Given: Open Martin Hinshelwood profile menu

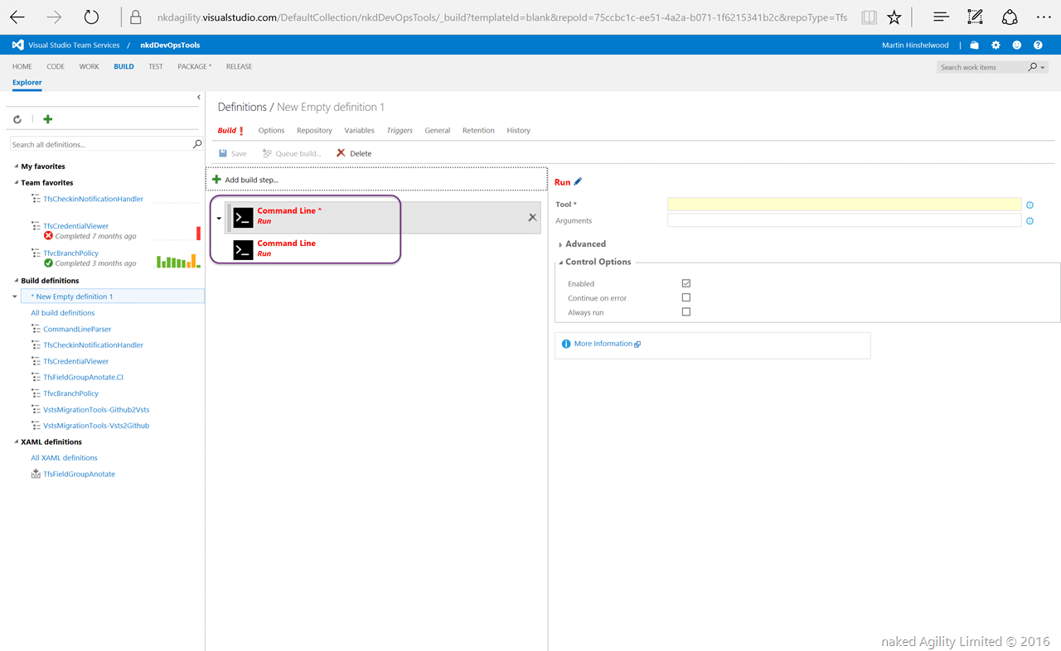Looking at the screenshot, I should (x=915, y=45).
